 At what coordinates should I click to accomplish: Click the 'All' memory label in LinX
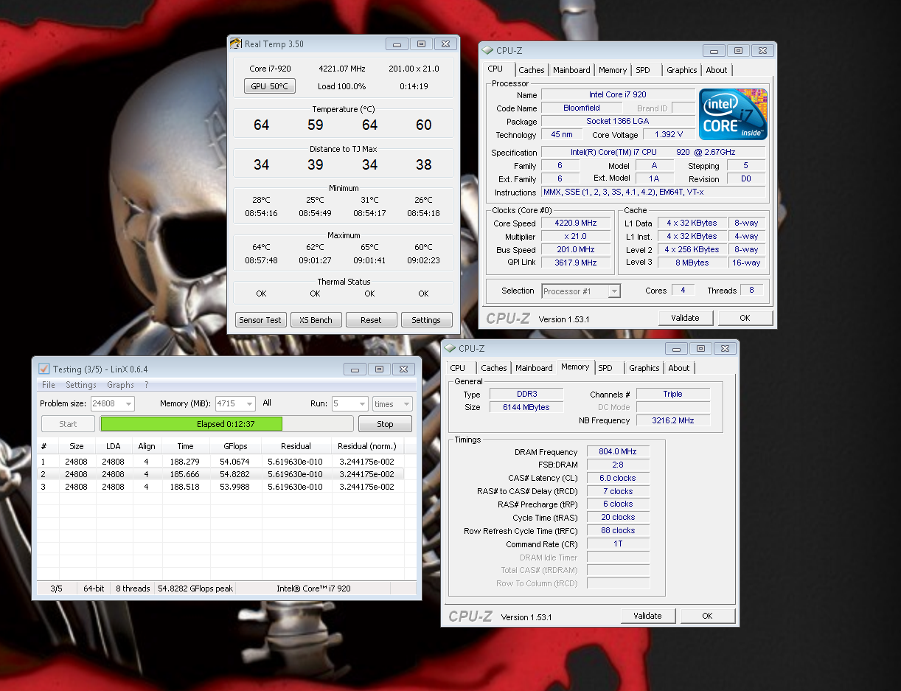point(267,403)
